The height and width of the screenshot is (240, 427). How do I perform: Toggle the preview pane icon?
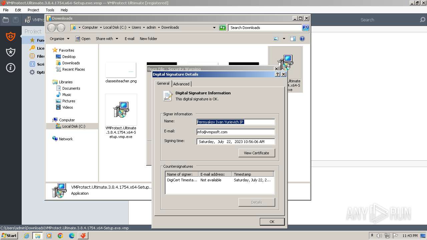pyautogui.click(x=293, y=39)
